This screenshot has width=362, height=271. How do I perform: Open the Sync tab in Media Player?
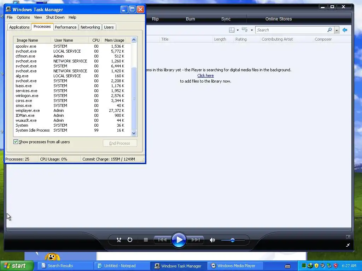(x=226, y=19)
